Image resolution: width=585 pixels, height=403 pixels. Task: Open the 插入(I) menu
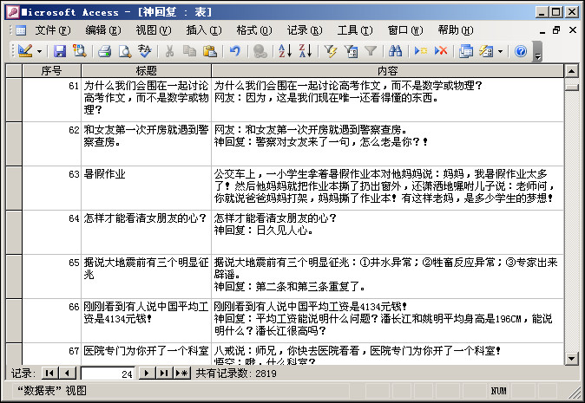204,30
